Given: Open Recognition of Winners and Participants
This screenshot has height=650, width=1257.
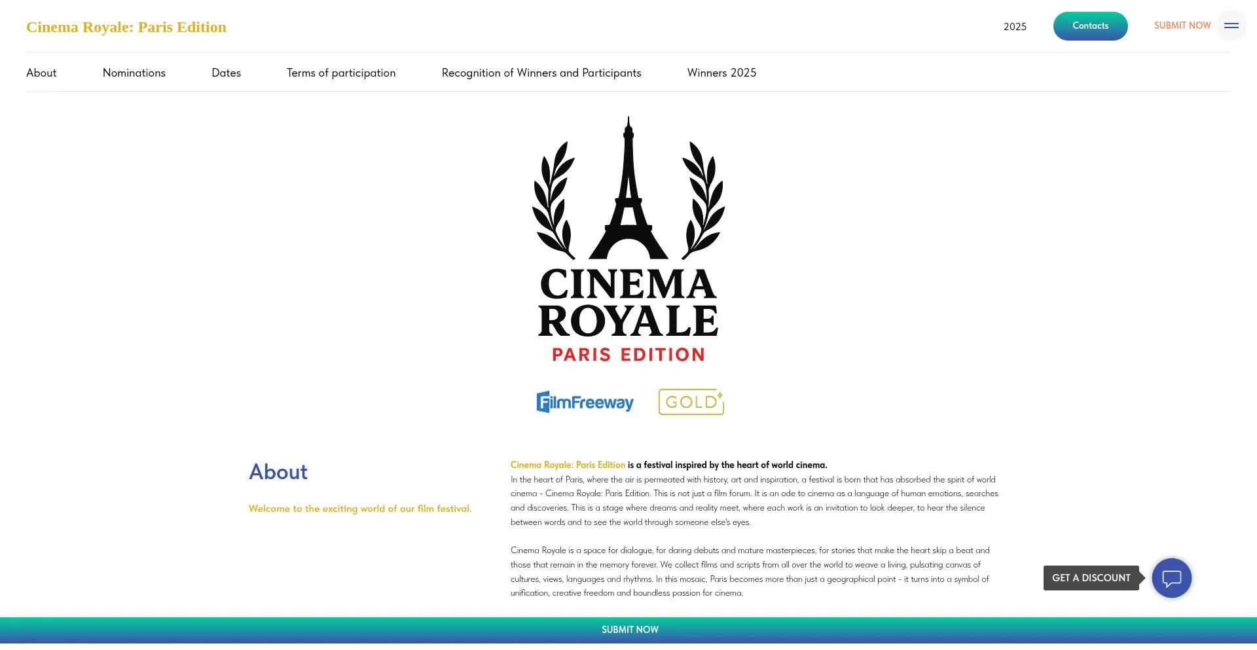Looking at the screenshot, I should (x=541, y=73).
